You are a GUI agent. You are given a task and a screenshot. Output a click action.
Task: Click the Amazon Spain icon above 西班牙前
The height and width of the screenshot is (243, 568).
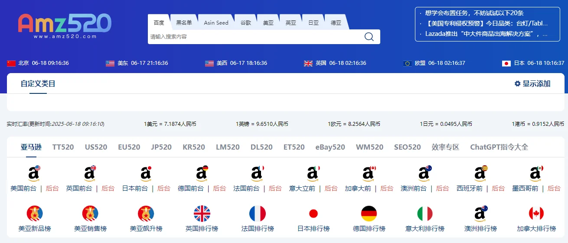coord(480,173)
